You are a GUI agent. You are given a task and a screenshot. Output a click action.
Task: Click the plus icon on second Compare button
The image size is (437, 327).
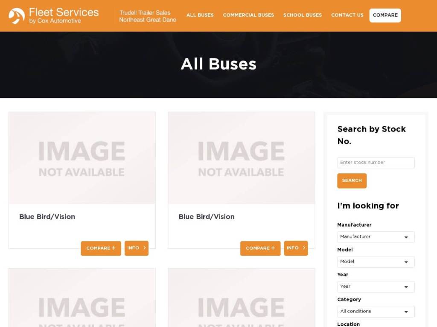[x=274, y=248]
